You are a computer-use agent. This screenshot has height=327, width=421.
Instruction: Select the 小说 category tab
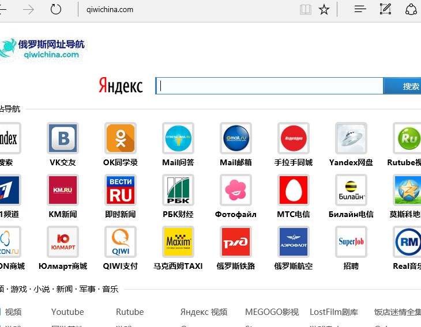pos(42,289)
